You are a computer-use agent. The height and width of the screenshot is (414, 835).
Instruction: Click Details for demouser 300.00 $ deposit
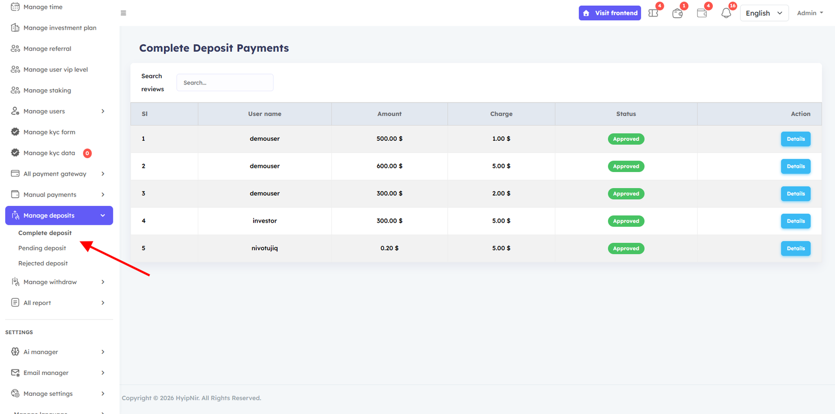point(795,194)
